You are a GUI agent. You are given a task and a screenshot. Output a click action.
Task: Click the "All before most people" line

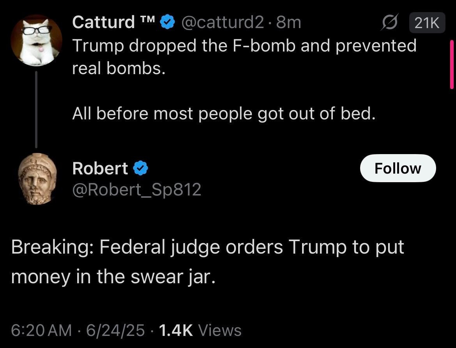click(x=224, y=114)
